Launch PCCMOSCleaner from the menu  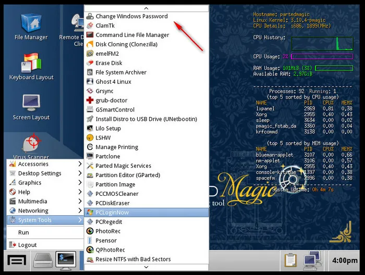coord(146,194)
